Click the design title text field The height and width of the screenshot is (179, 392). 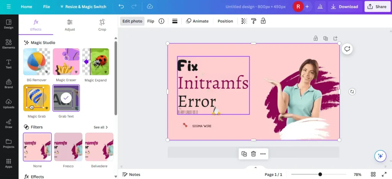point(255,7)
